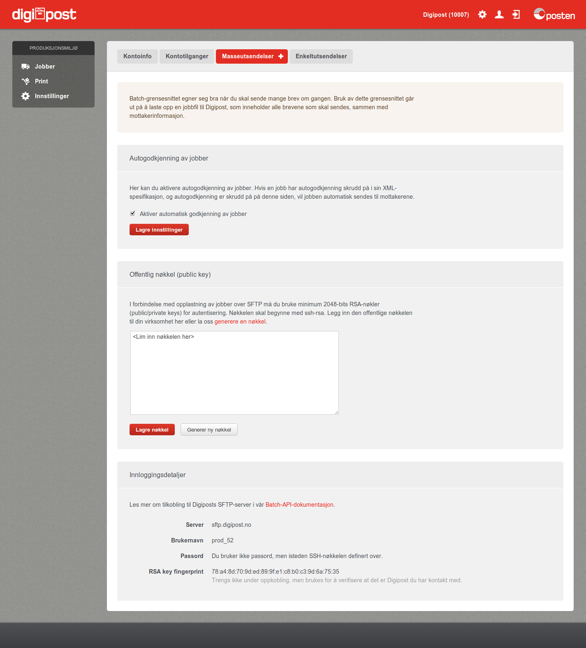Click the RSA key fingerprint label
Image resolution: width=586 pixels, height=648 pixels.
(x=176, y=572)
